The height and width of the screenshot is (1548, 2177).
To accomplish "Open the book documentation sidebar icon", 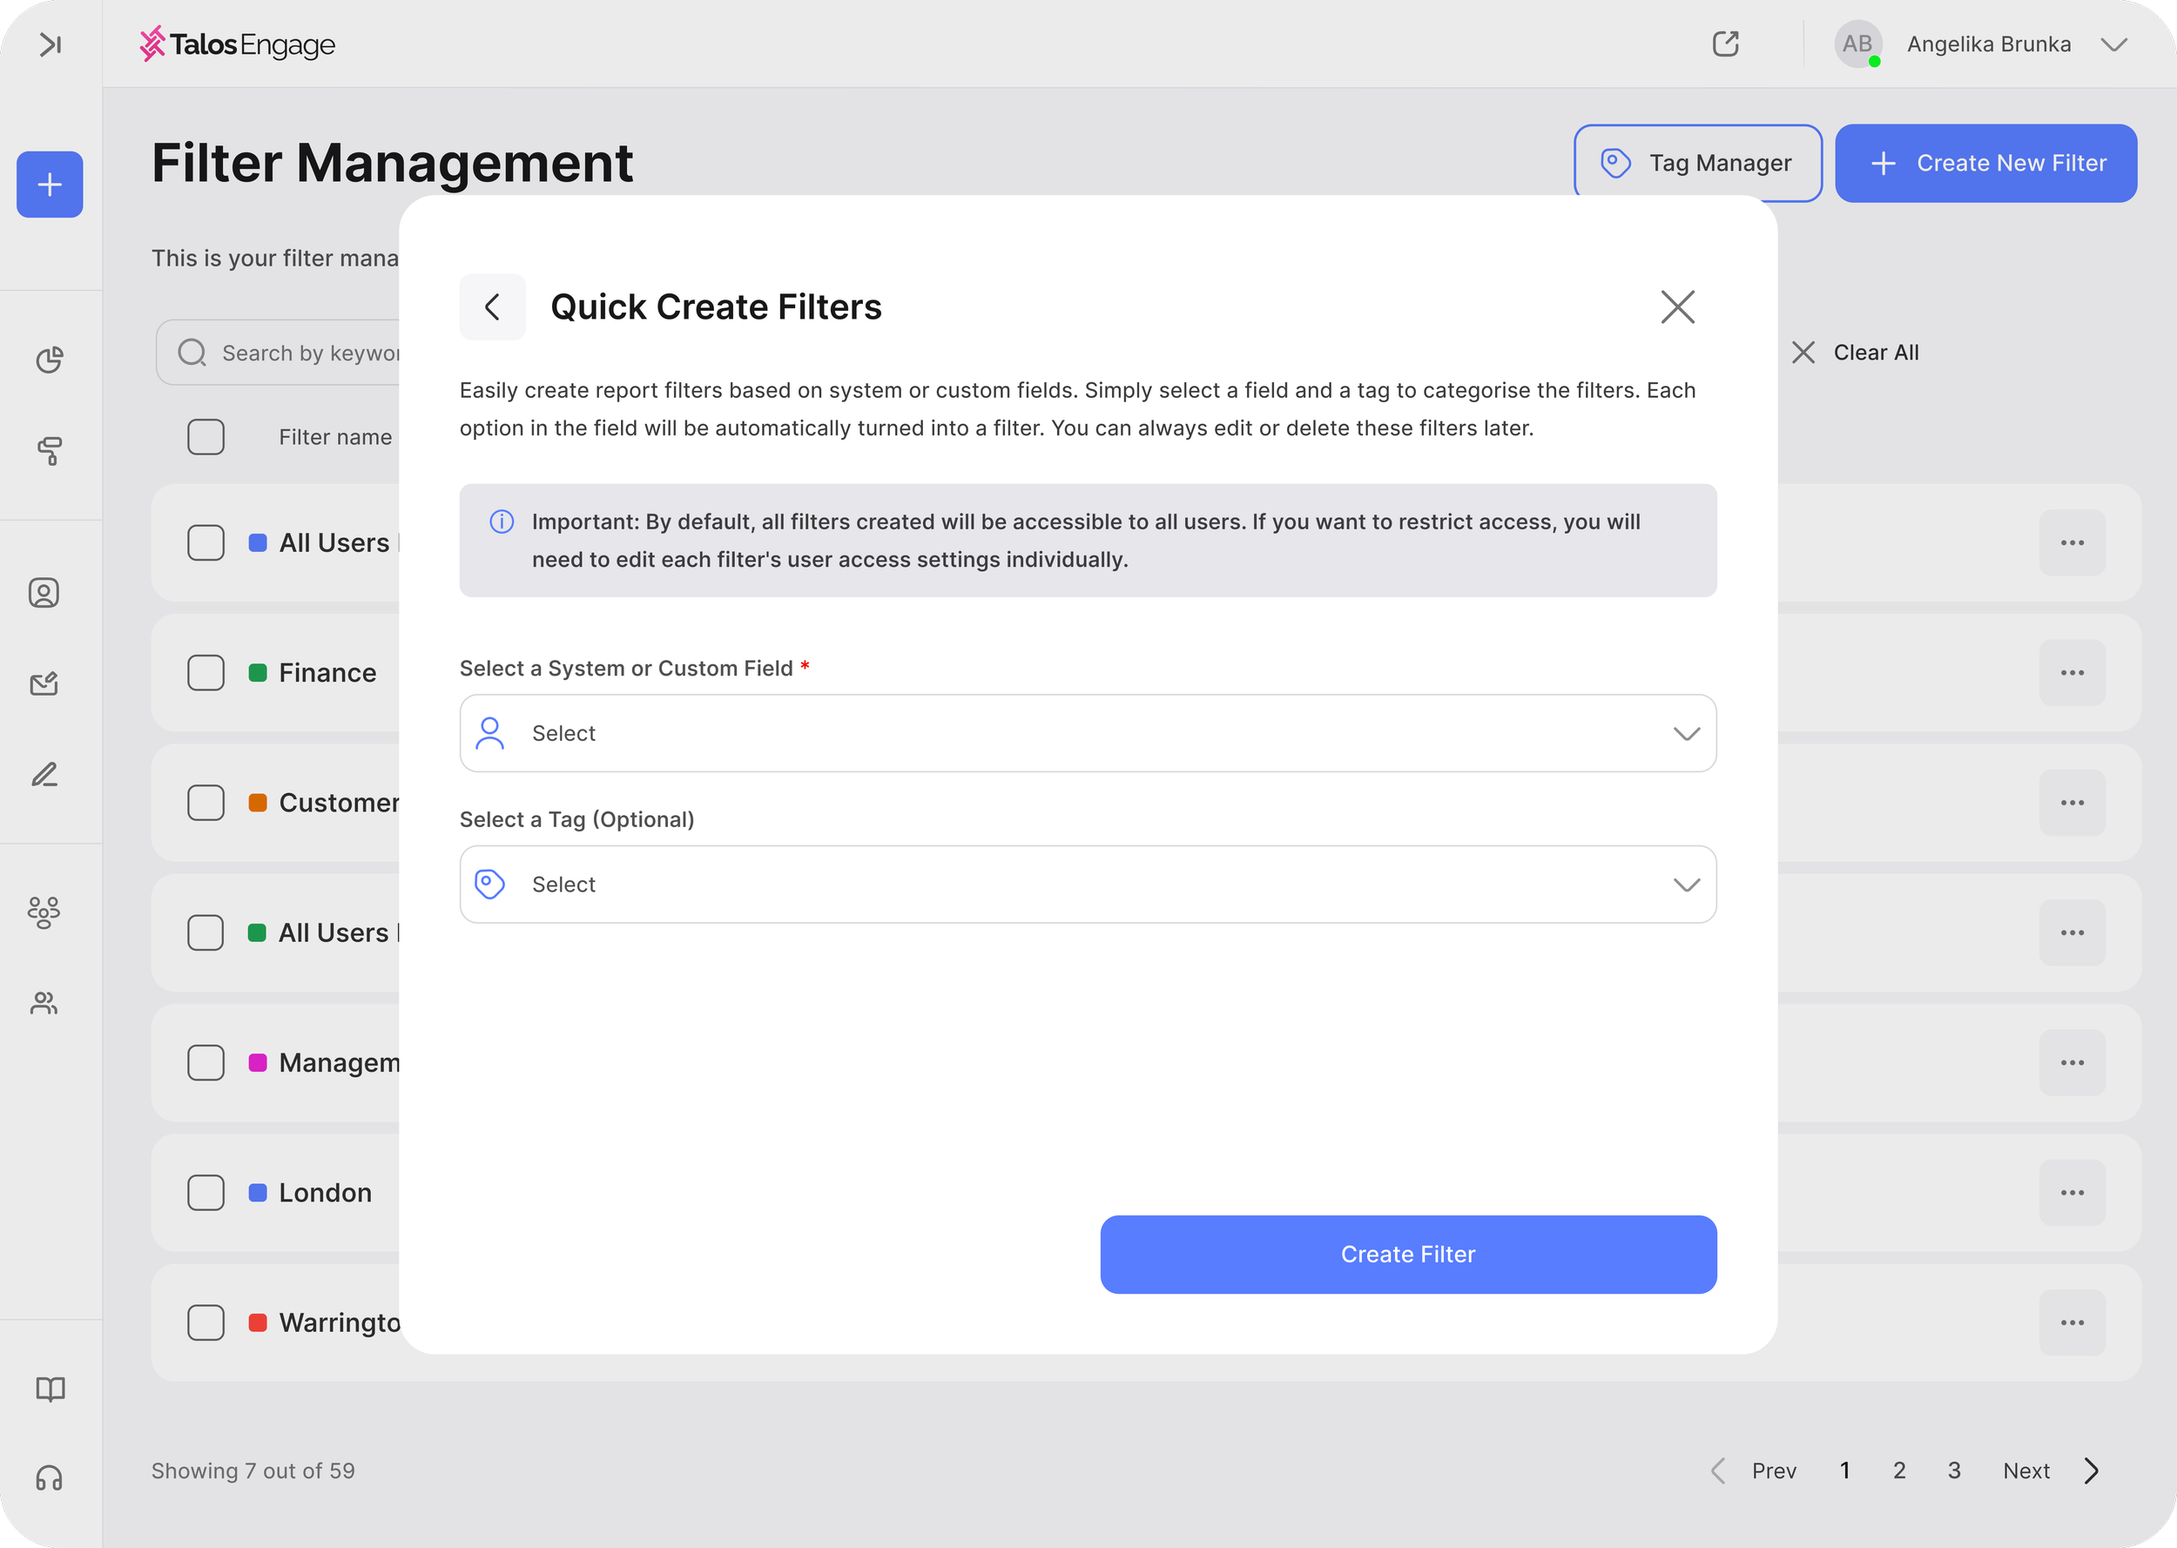I will (50, 1389).
